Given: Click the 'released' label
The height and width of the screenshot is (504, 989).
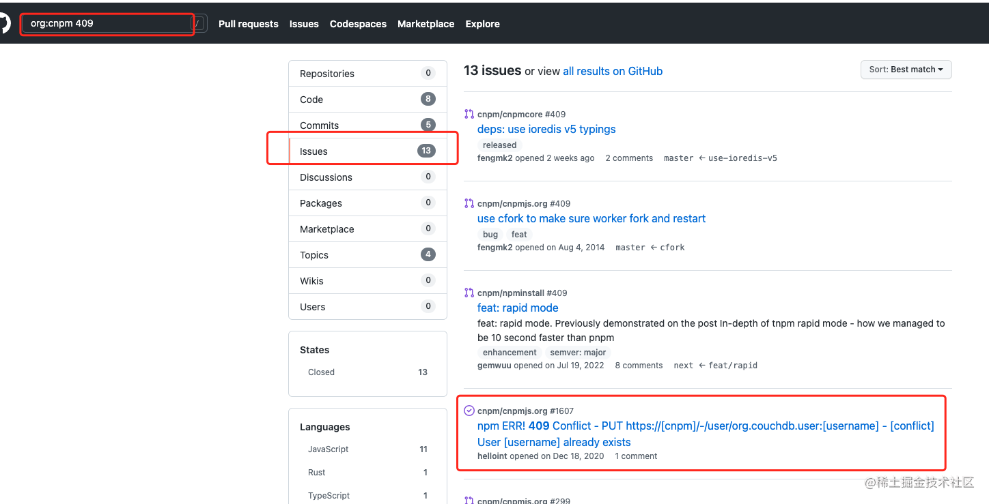Looking at the screenshot, I should (x=499, y=145).
